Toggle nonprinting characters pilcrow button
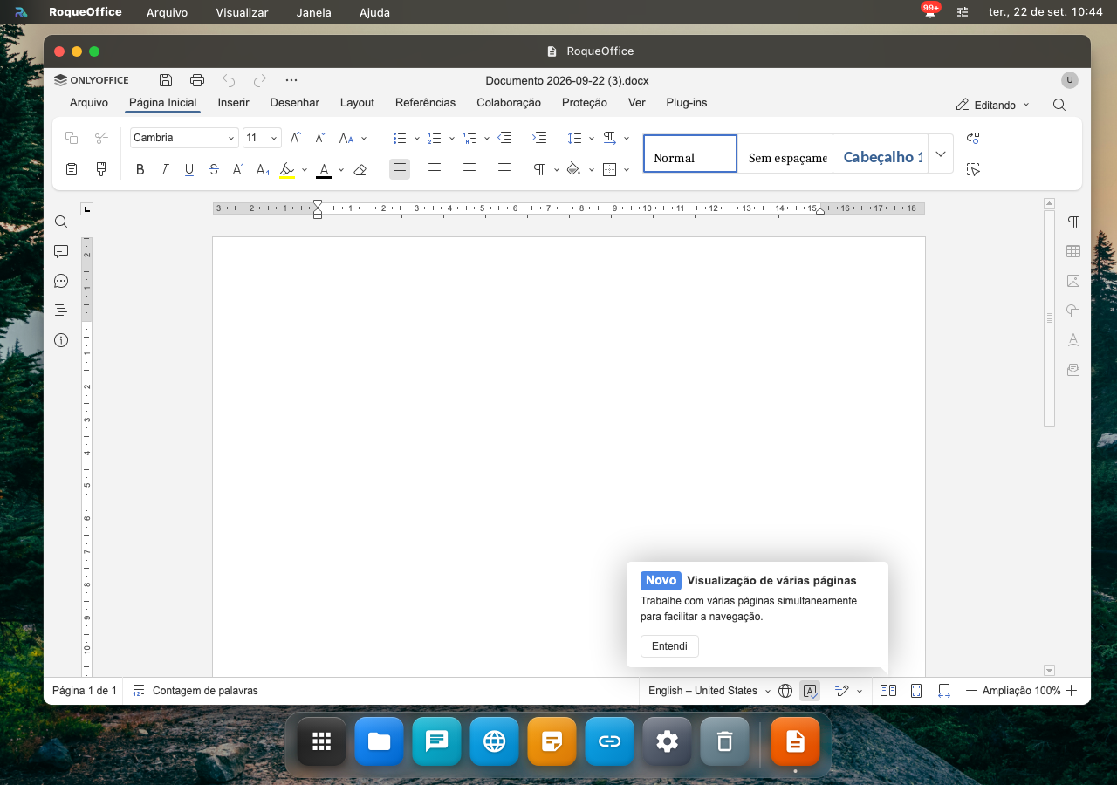The height and width of the screenshot is (785, 1117). tap(539, 169)
